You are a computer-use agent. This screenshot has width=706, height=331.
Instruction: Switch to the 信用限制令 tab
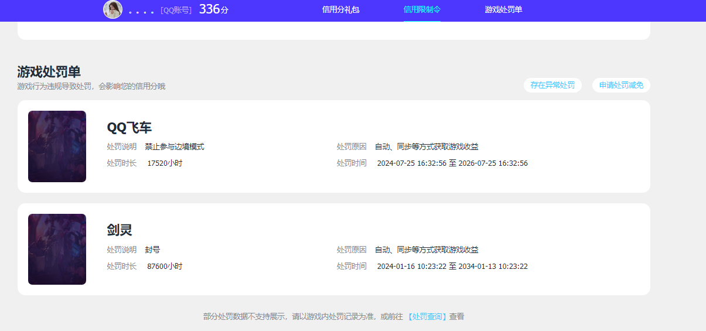[422, 10]
